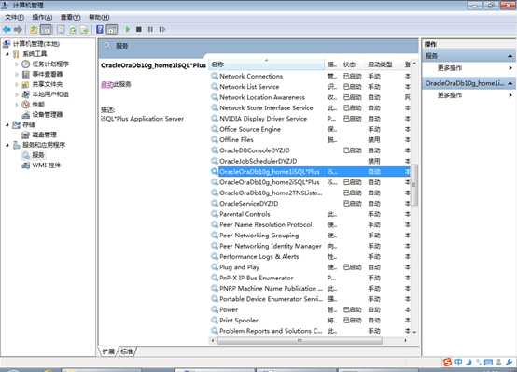The image size is (517, 372).
Task: Click the Refresh toolbar icon
Action: (73, 30)
